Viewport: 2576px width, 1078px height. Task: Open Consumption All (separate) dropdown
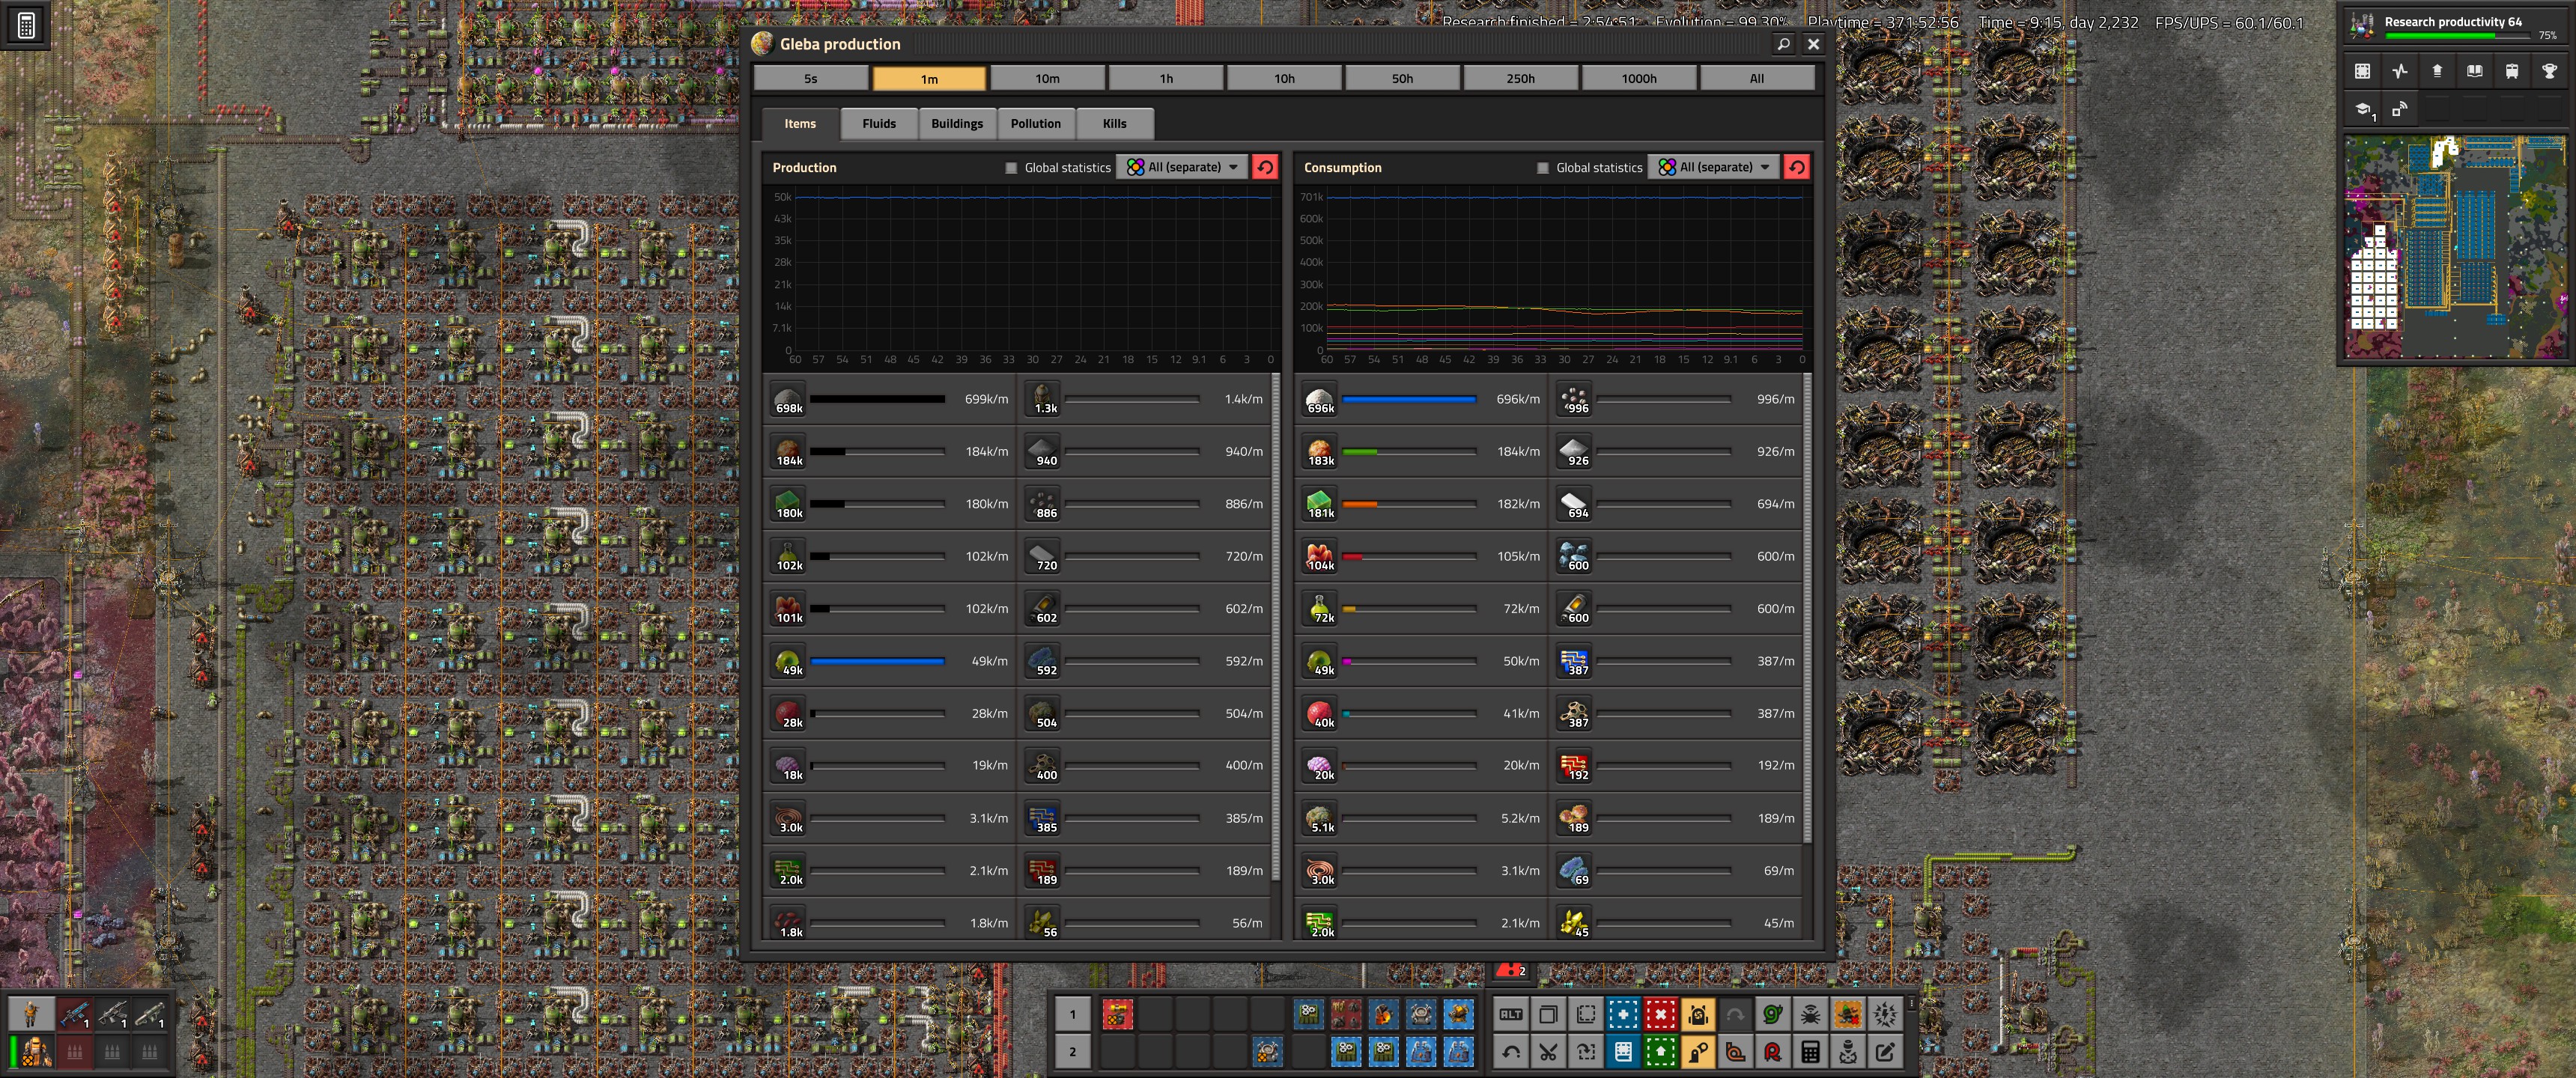click(1714, 167)
